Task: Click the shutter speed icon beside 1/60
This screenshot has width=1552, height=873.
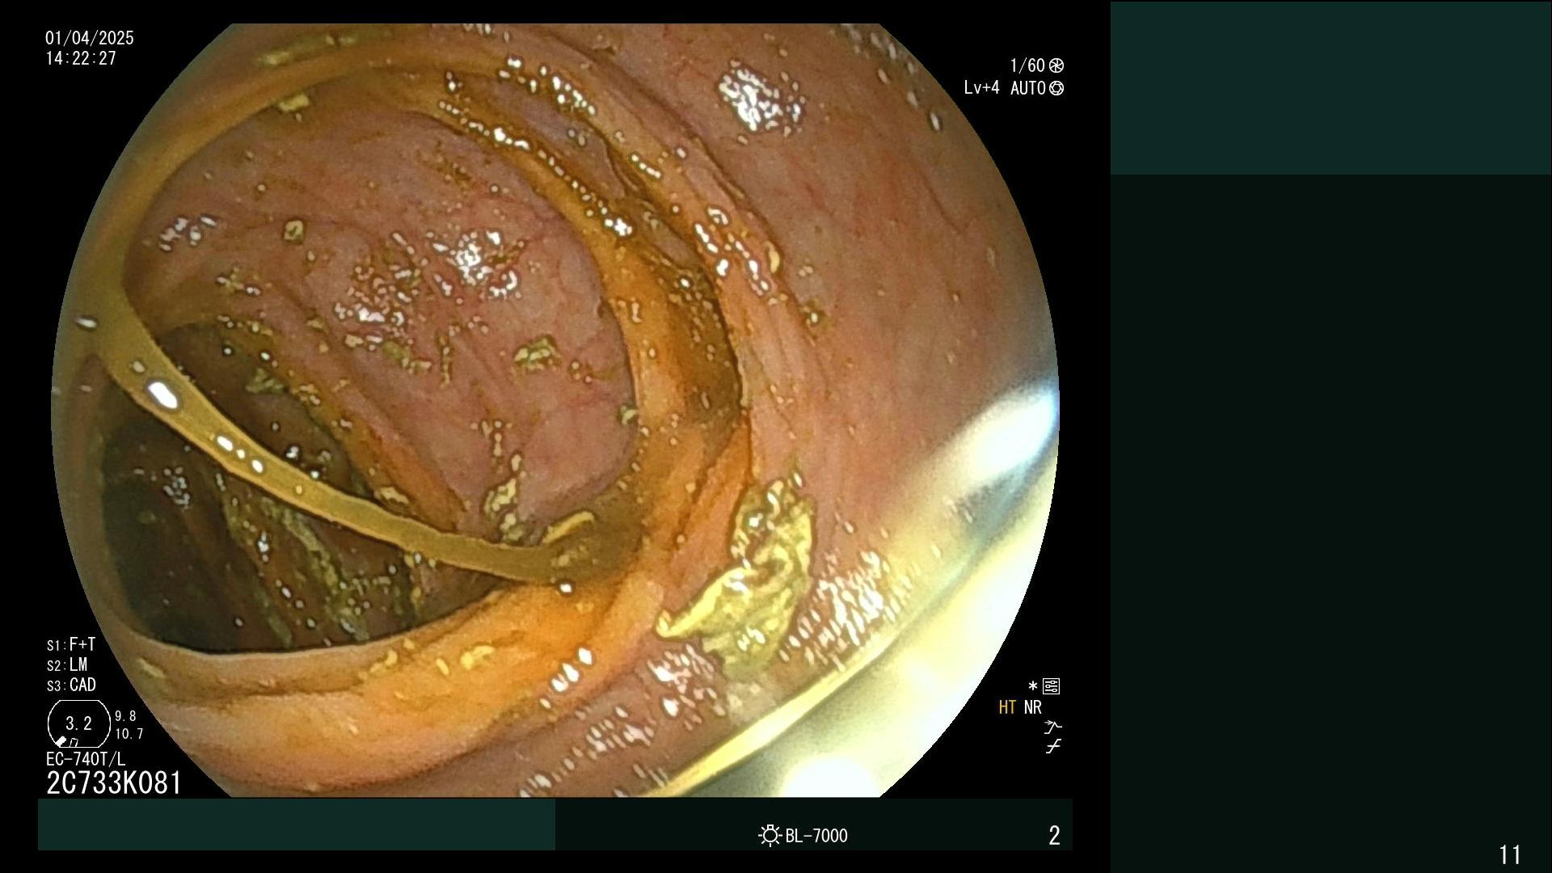Action: 1056,65
